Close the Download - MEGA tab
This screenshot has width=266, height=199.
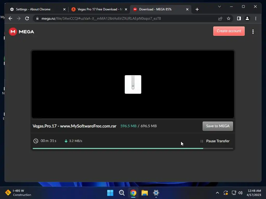[187, 9]
